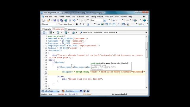Open the CSS menu

tap(74, 17)
